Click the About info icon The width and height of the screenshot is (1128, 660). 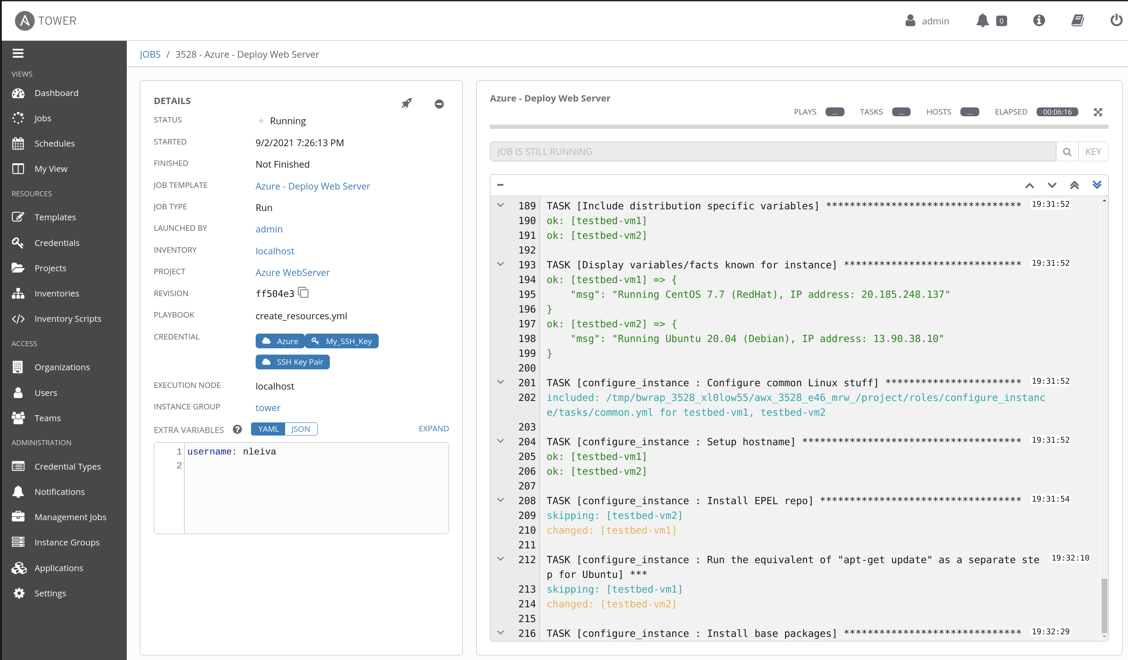(1038, 21)
